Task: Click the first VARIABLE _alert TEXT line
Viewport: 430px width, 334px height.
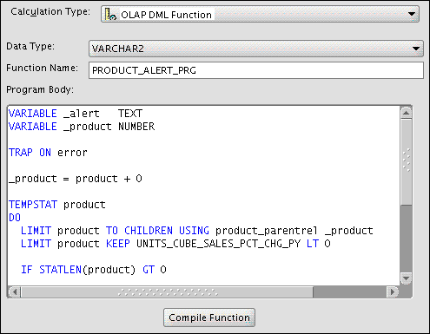Action: [76, 114]
